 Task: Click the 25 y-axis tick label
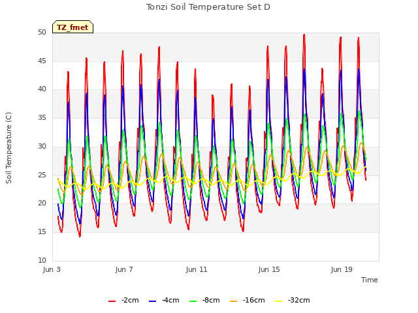click(x=42, y=175)
